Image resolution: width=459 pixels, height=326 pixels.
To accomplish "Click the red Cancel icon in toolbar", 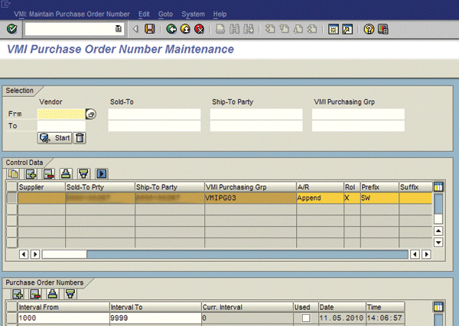I will tap(199, 29).
